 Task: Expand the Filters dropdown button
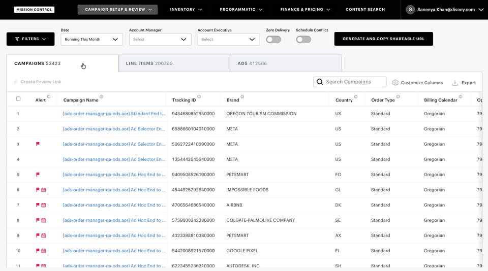pos(30,39)
